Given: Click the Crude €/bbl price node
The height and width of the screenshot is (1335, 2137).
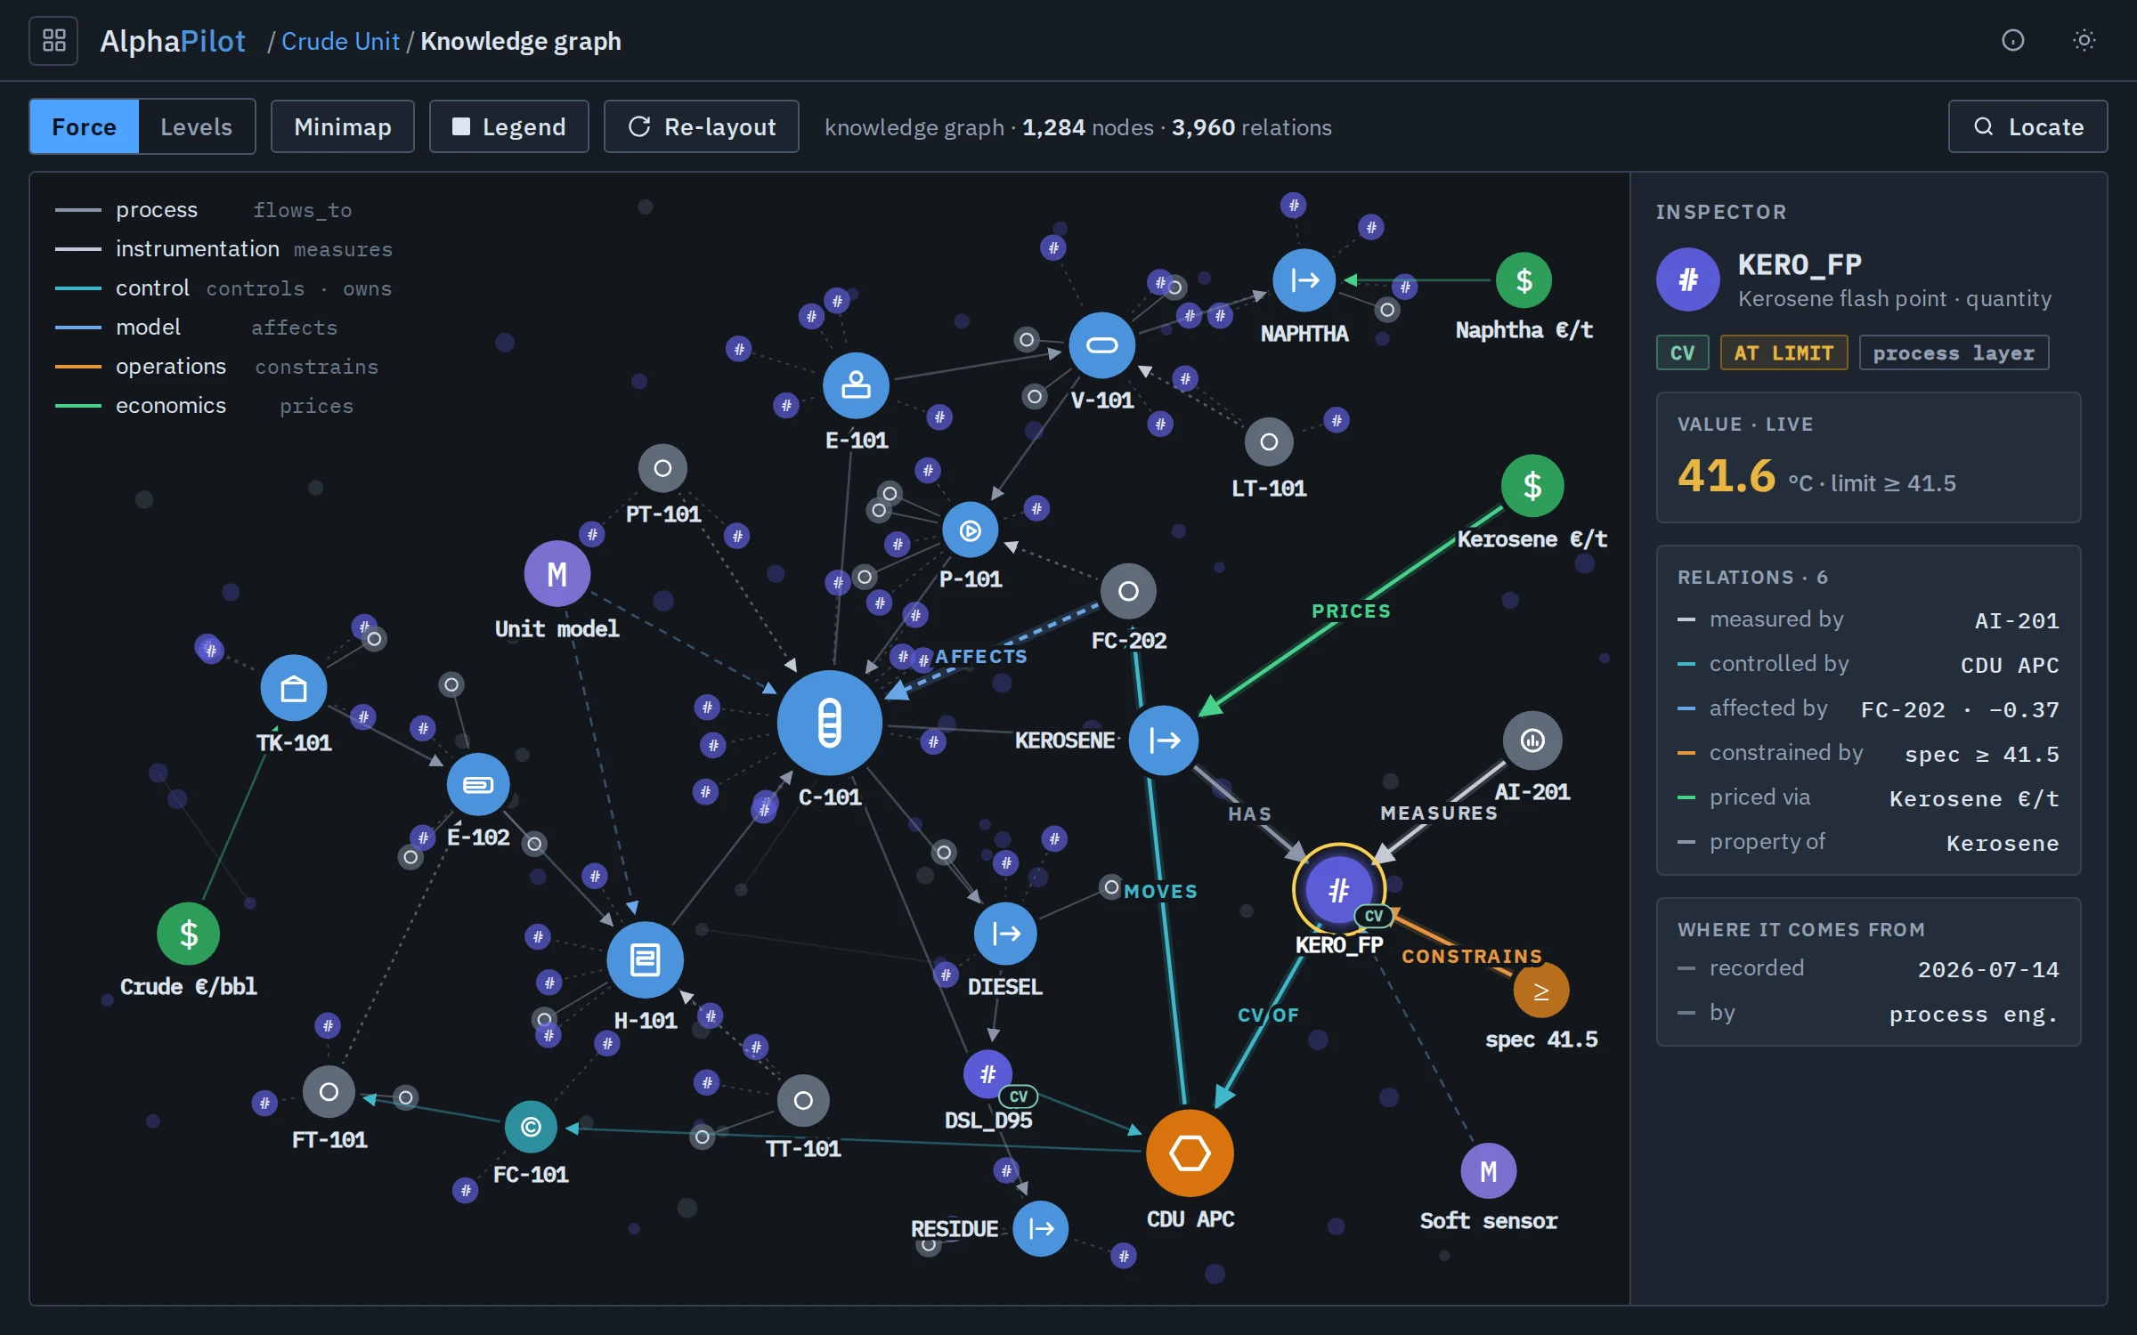Looking at the screenshot, I should click(x=188, y=934).
